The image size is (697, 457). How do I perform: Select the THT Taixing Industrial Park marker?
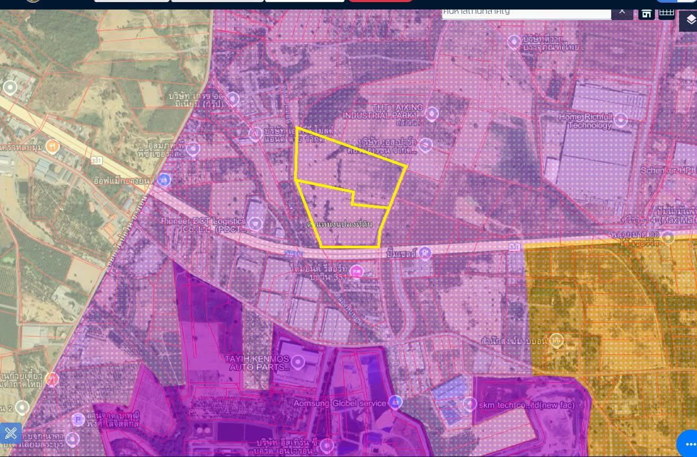point(432,113)
